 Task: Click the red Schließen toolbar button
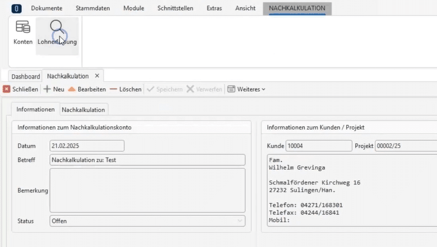pos(21,89)
